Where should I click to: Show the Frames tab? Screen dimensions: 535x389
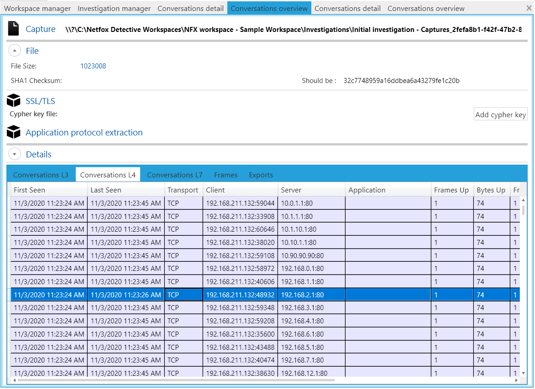click(226, 175)
